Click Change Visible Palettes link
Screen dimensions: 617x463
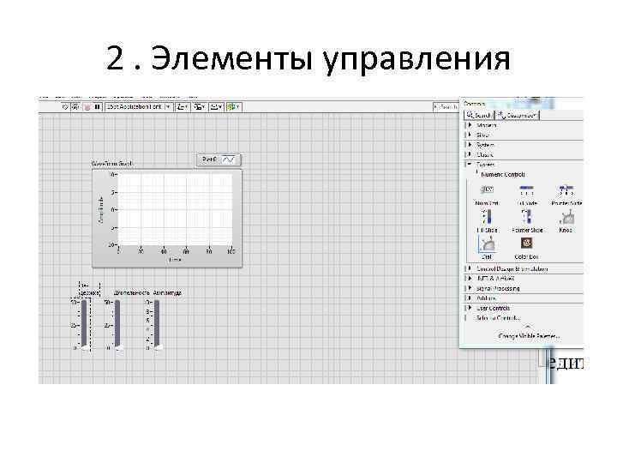[x=529, y=336]
